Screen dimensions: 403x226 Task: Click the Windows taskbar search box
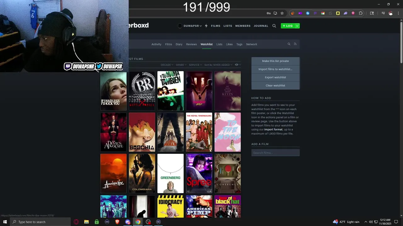pos(40,222)
